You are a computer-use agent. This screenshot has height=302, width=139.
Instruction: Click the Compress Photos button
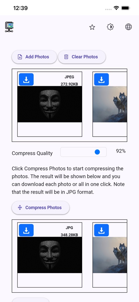pyautogui.click(x=41, y=208)
